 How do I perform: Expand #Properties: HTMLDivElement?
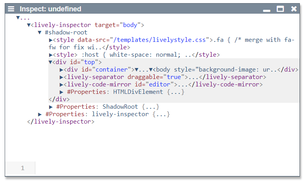click(x=62, y=92)
